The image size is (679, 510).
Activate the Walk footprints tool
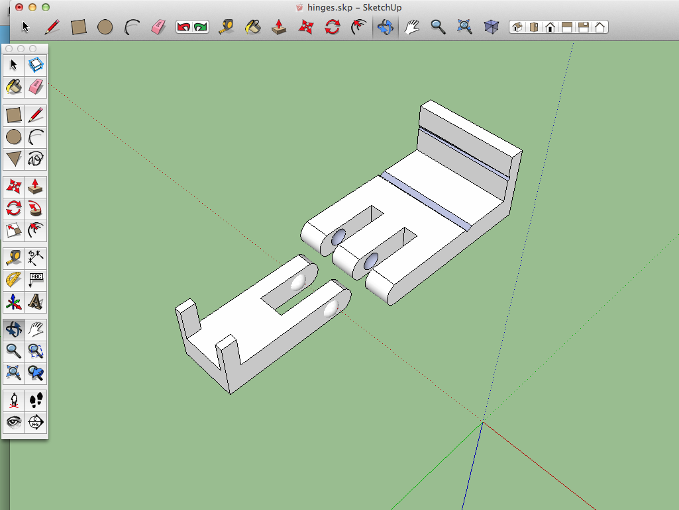[36, 401]
